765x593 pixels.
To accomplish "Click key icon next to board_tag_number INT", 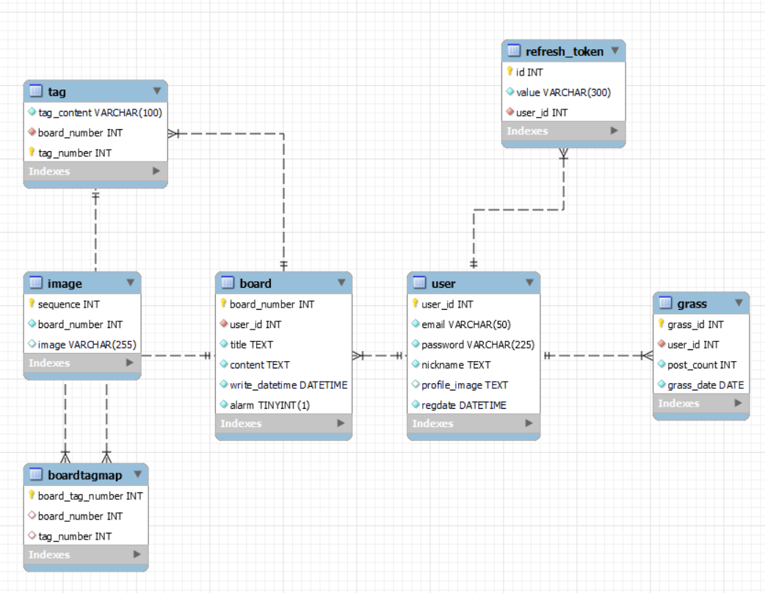I will 32,495.
